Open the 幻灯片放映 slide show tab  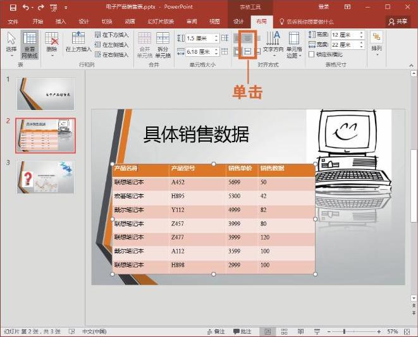(161, 21)
